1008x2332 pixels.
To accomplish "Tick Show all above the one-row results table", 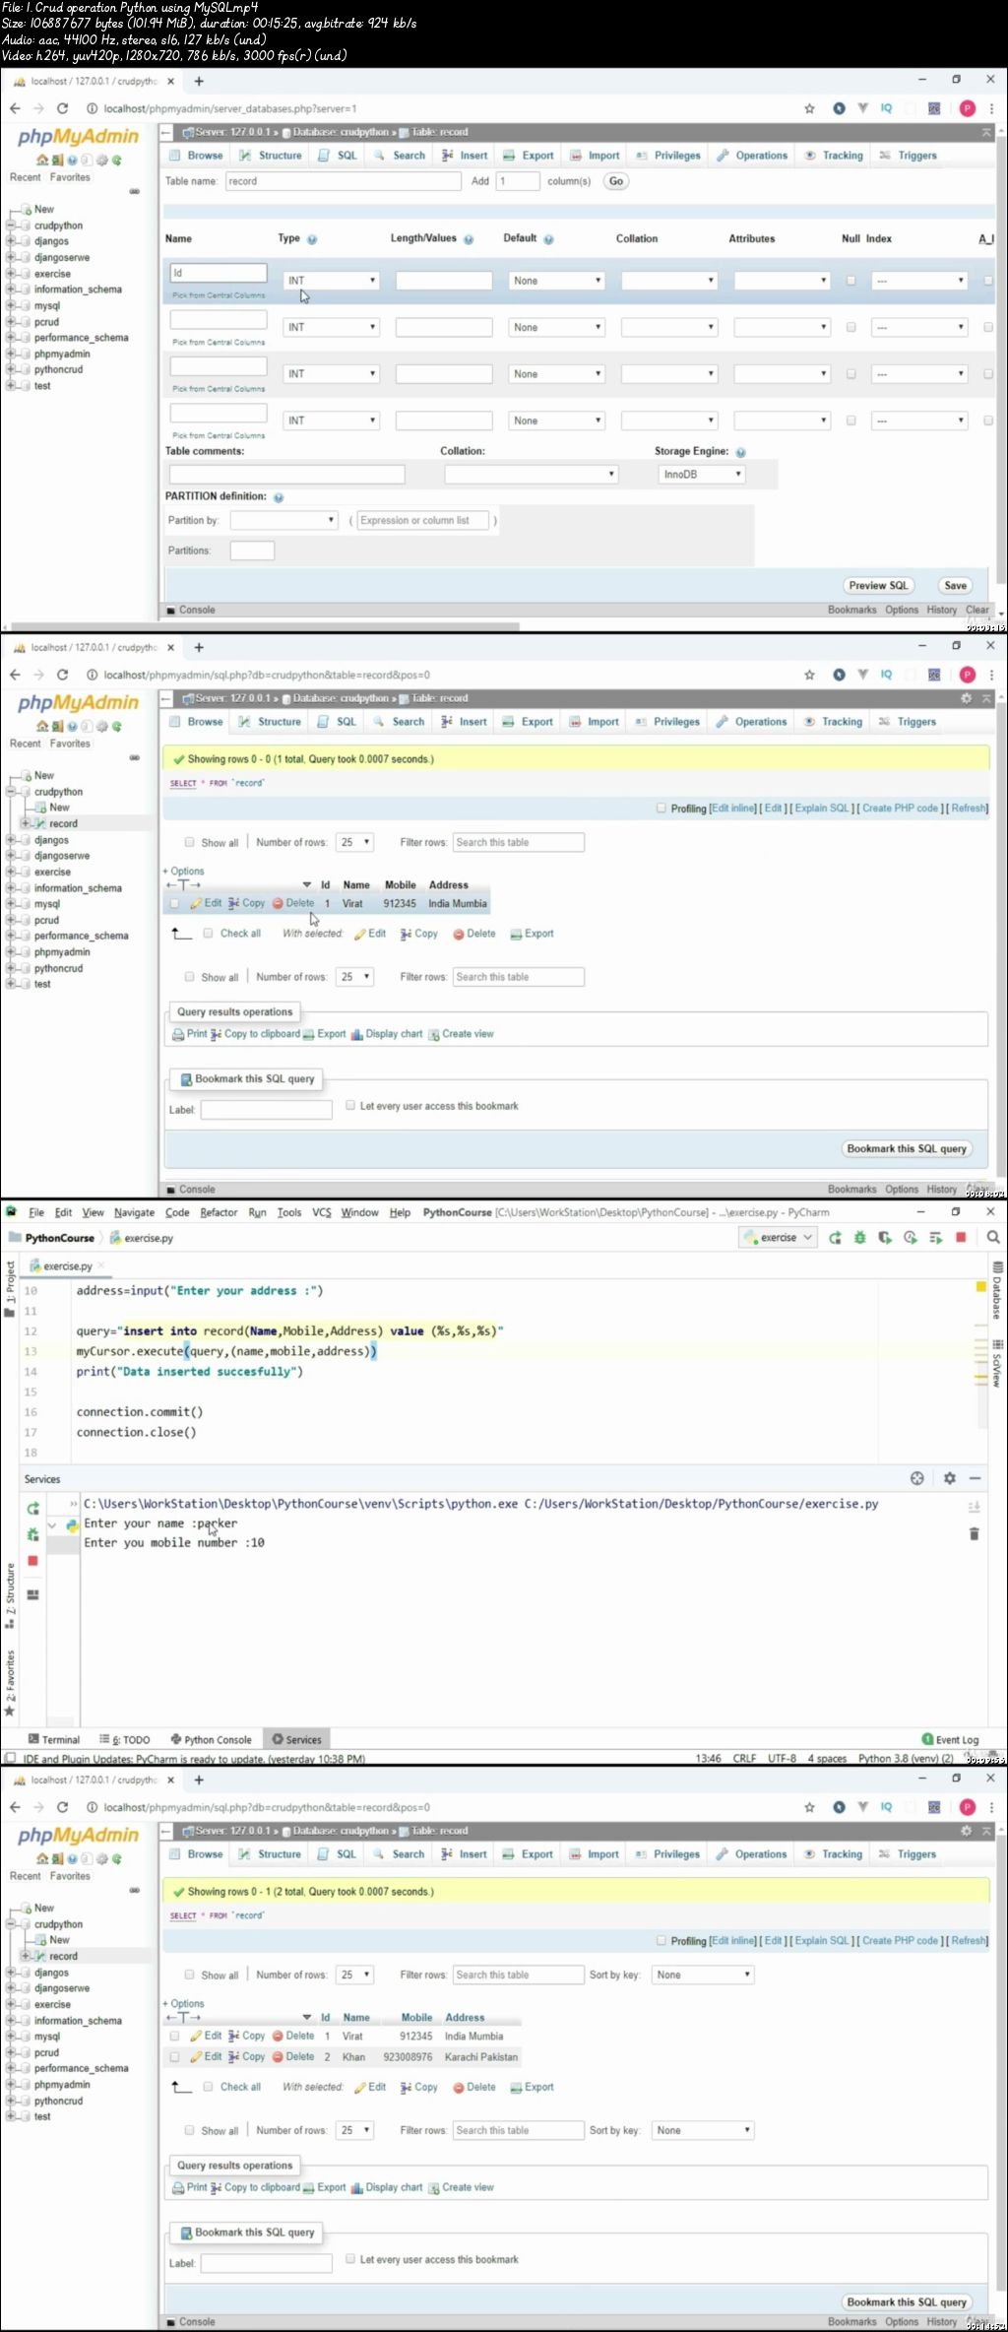I will 189,842.
